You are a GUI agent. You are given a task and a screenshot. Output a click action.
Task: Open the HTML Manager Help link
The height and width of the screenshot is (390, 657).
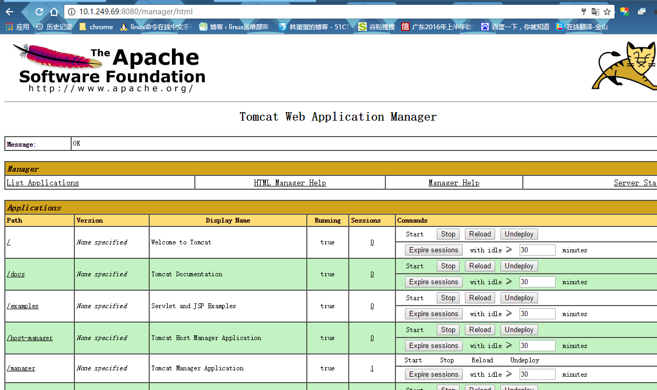[290, 183]
